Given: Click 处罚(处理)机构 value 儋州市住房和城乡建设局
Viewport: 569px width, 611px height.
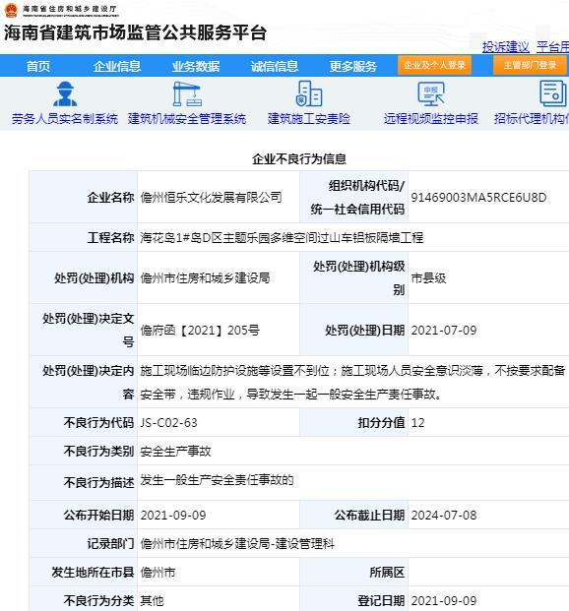Looking at the screenshot, I should click(205, 278).
